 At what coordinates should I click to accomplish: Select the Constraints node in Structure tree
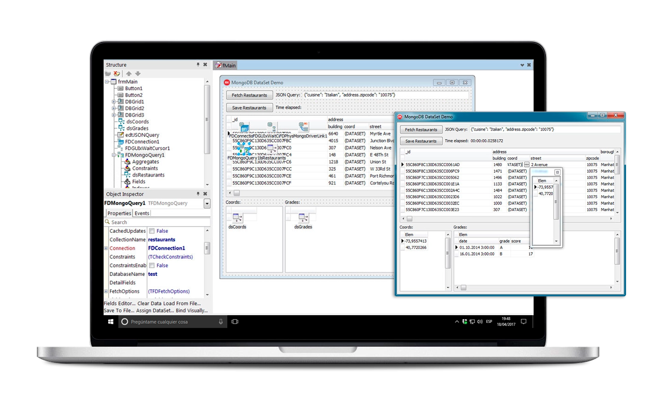(145, 168)
